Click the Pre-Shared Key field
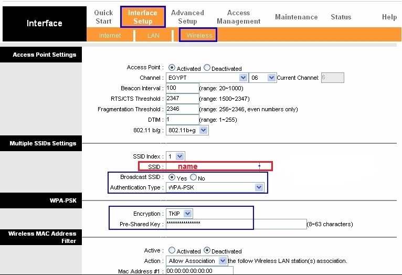 pyautogui.click(x=236, y=224)
